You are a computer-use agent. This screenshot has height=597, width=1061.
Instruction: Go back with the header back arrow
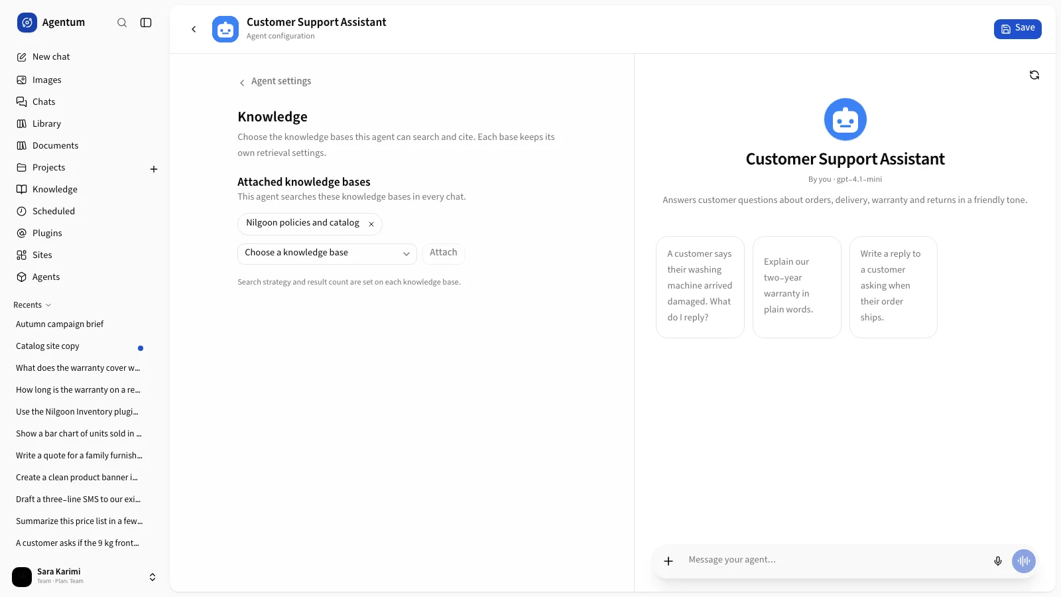pyautogui.click(x=194, y=29)
